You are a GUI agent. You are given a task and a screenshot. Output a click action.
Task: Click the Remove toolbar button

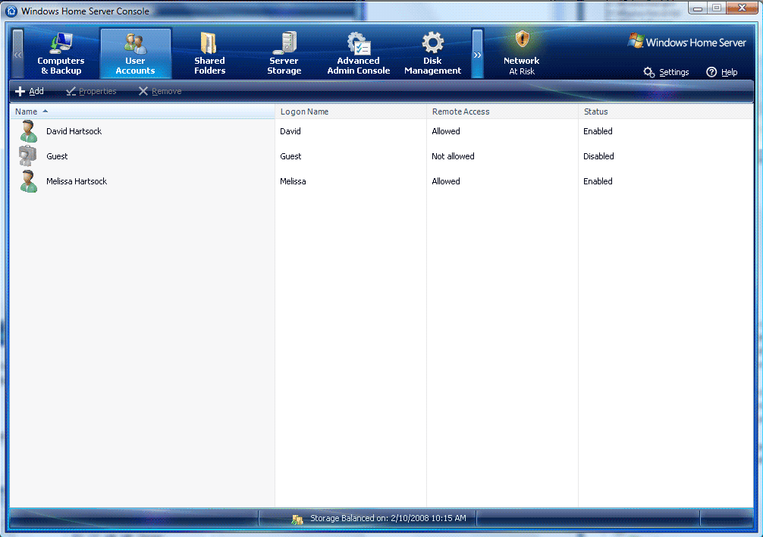tap(160, 91)
